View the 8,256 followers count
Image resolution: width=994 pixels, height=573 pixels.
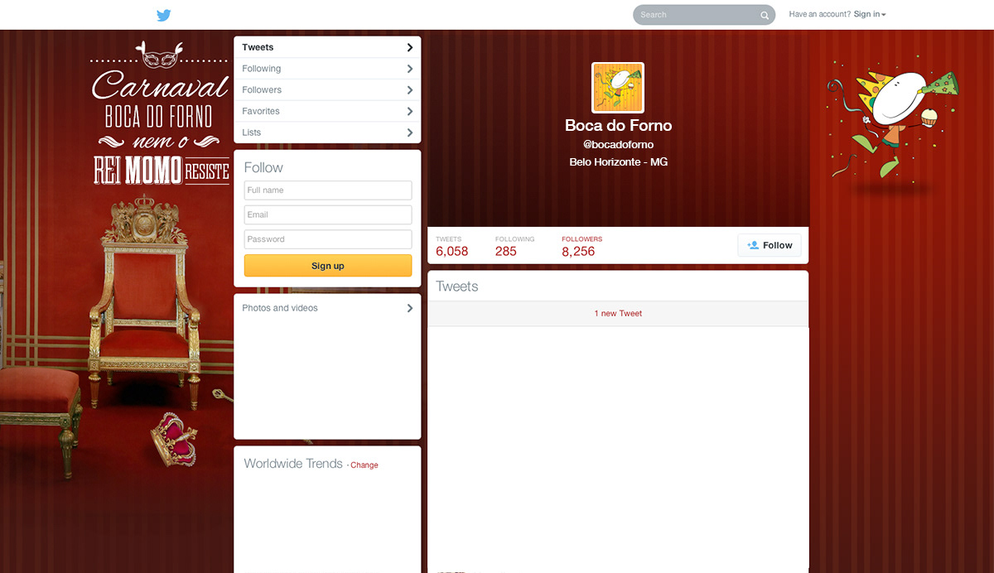(x=581, y=246)
